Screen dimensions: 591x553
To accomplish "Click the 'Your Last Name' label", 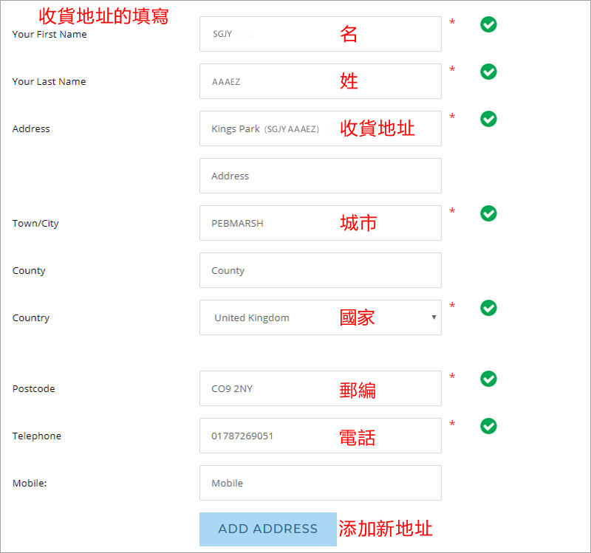I will point(49,81).
